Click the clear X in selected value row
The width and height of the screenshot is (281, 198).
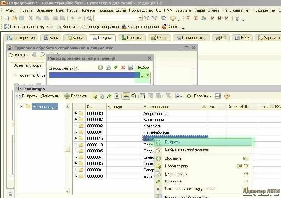[x=148, y=75]
